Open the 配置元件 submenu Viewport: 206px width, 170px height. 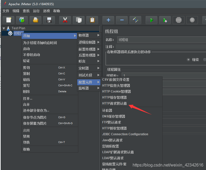pyautogui.click(x=89, y=82)
